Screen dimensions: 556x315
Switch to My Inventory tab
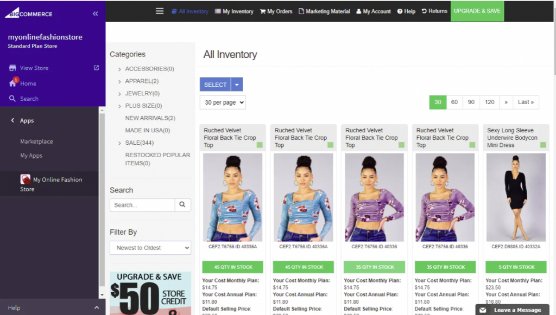pos(234,11)
